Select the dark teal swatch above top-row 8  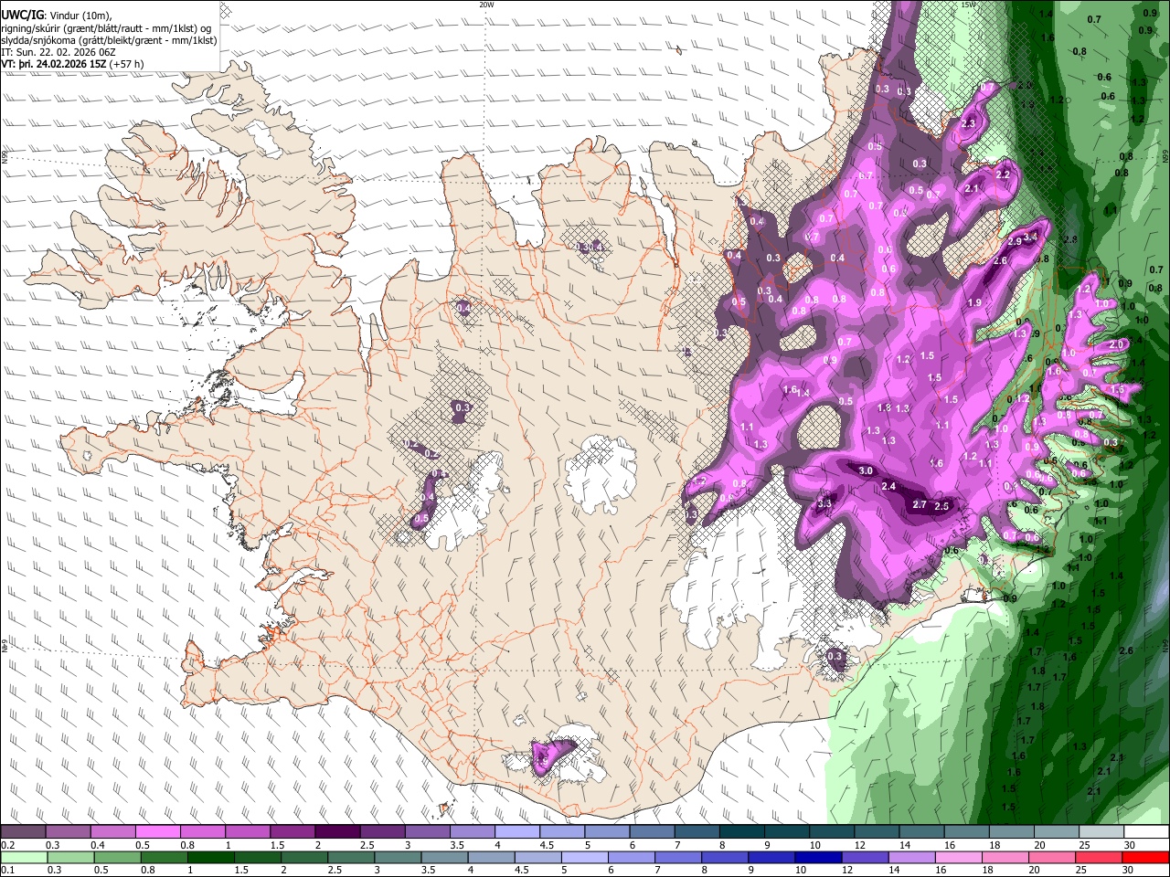[741, 832]
